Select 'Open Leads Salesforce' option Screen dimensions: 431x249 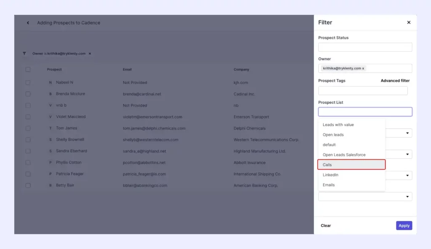click(x=351, y=155)
